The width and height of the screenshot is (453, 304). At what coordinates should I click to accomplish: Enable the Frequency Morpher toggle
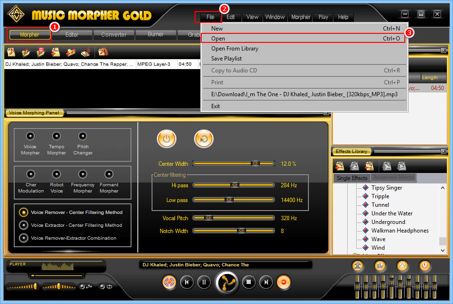pyautogui.click(x=82, y=174)
